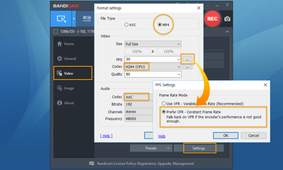Click the audio Codec AAC field
Viewport: 283px width, 170px height.
point(138,97)
